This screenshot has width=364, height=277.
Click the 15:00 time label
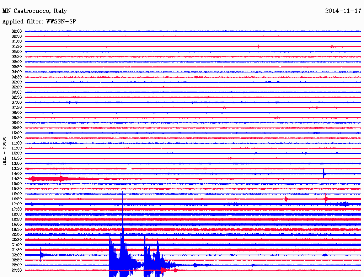[17, 184]
